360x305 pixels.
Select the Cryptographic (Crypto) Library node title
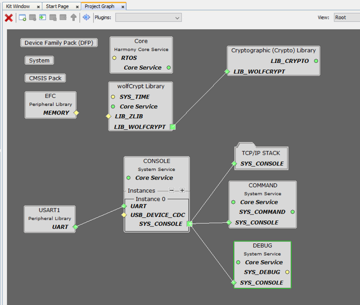[x=274, y=50]
